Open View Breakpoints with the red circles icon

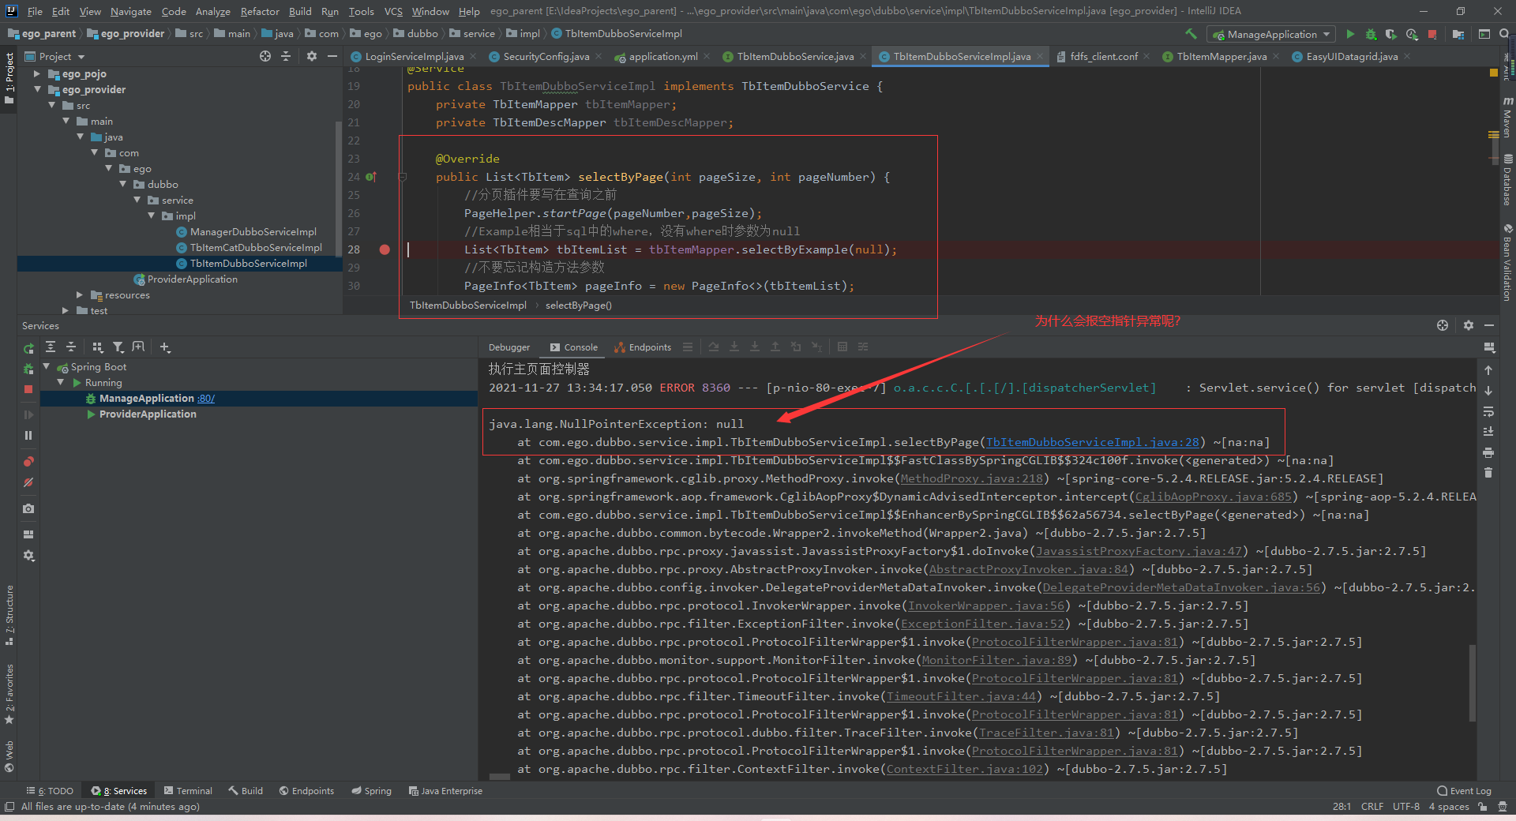click(28, 461)
